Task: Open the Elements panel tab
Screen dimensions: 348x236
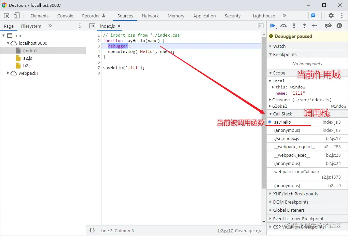Action: pos(40,16)
